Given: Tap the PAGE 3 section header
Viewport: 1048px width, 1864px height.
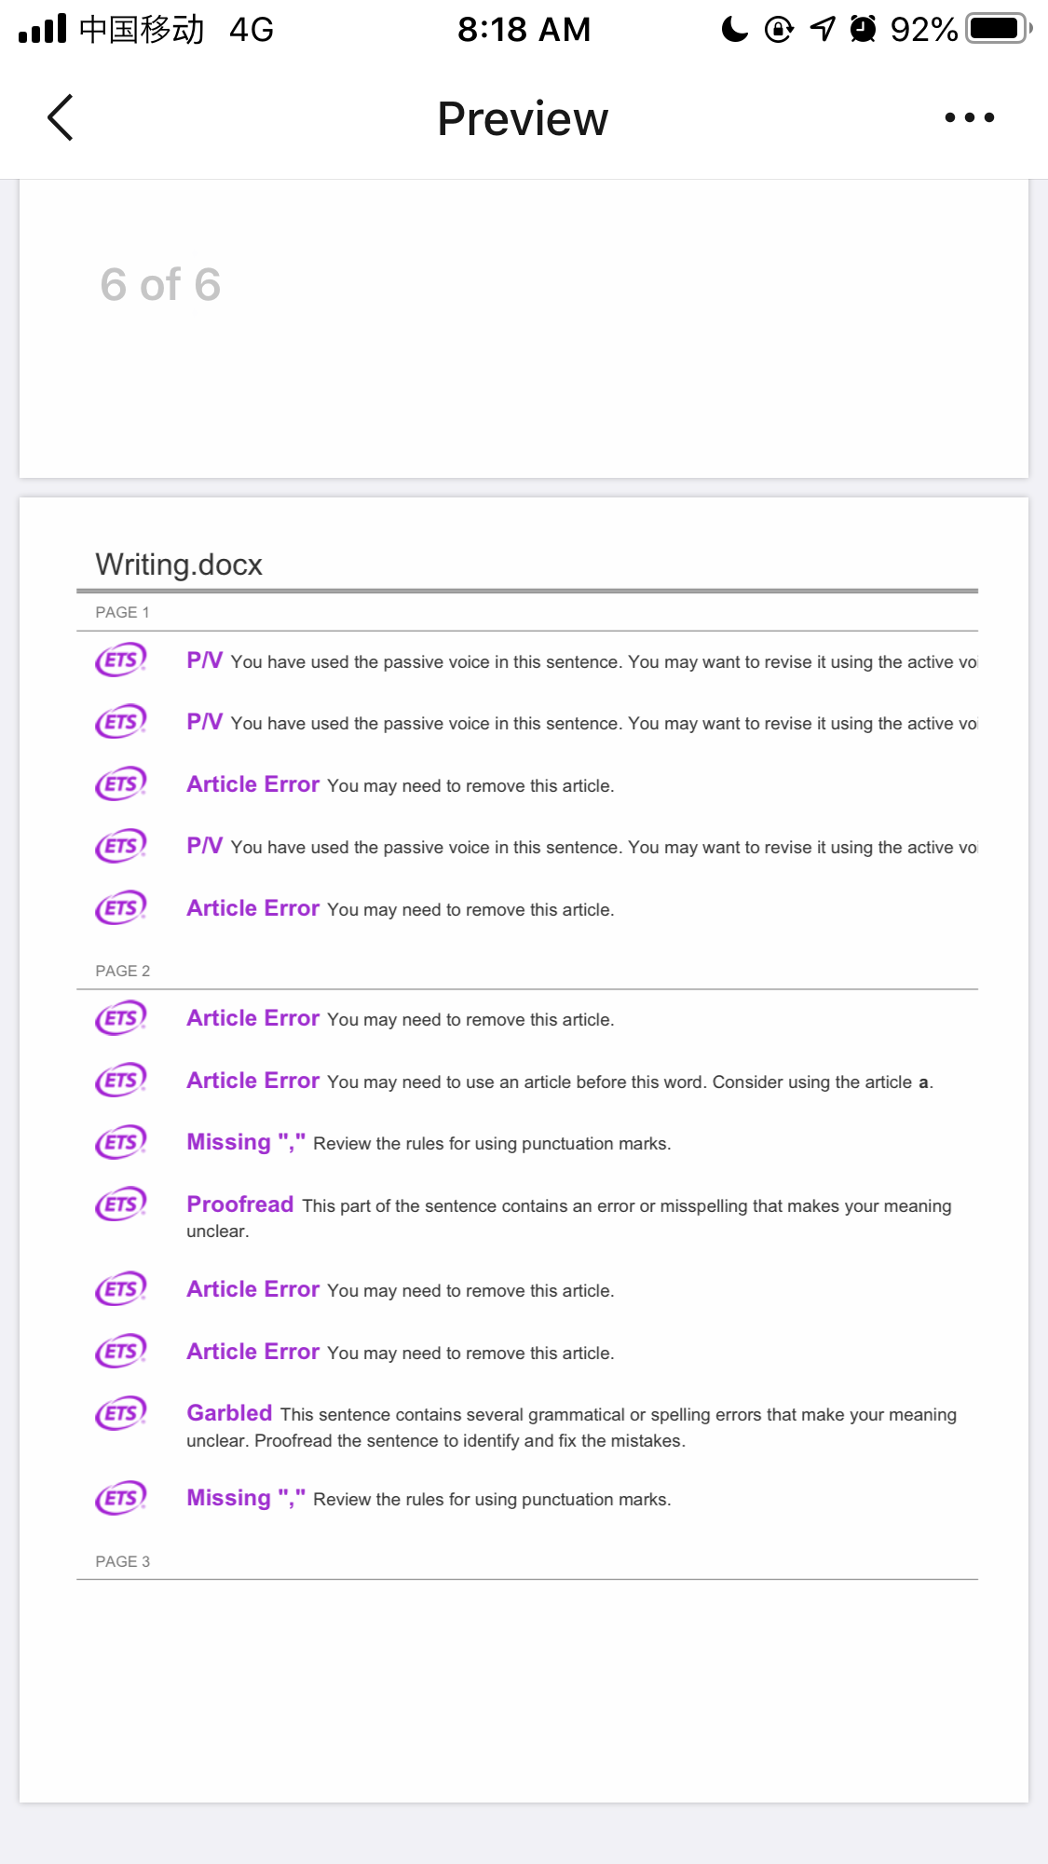Looking at the screenshot, I should tap(122, 1561).
